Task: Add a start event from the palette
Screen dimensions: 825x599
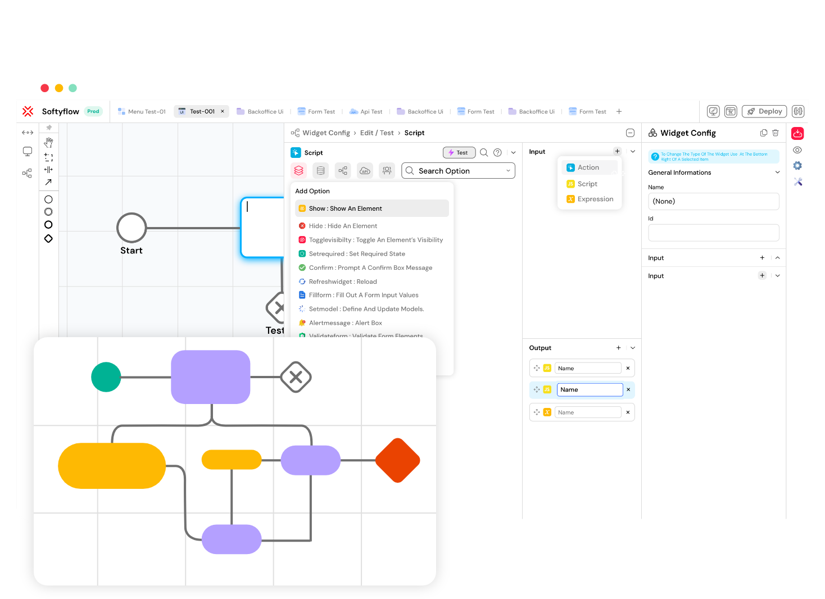Action: [48, 199]
